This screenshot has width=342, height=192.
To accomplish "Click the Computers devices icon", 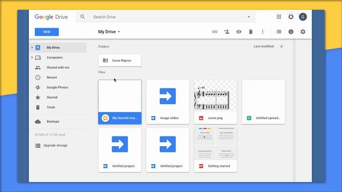I will coord(38,58).
